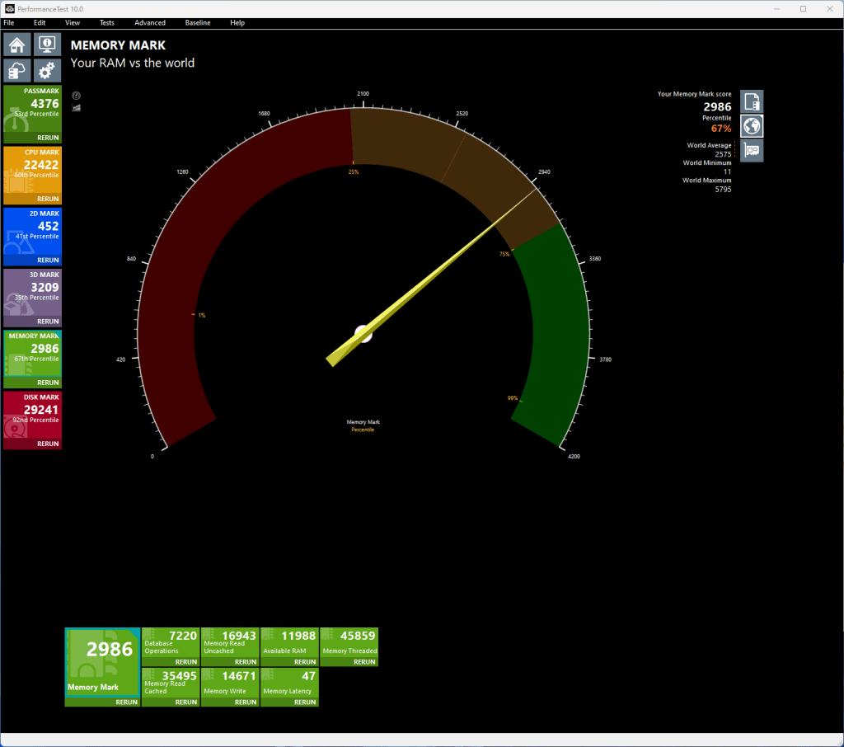
Task: Select the Database Operations 7220 result tile
Action: [x=171, y=642]
